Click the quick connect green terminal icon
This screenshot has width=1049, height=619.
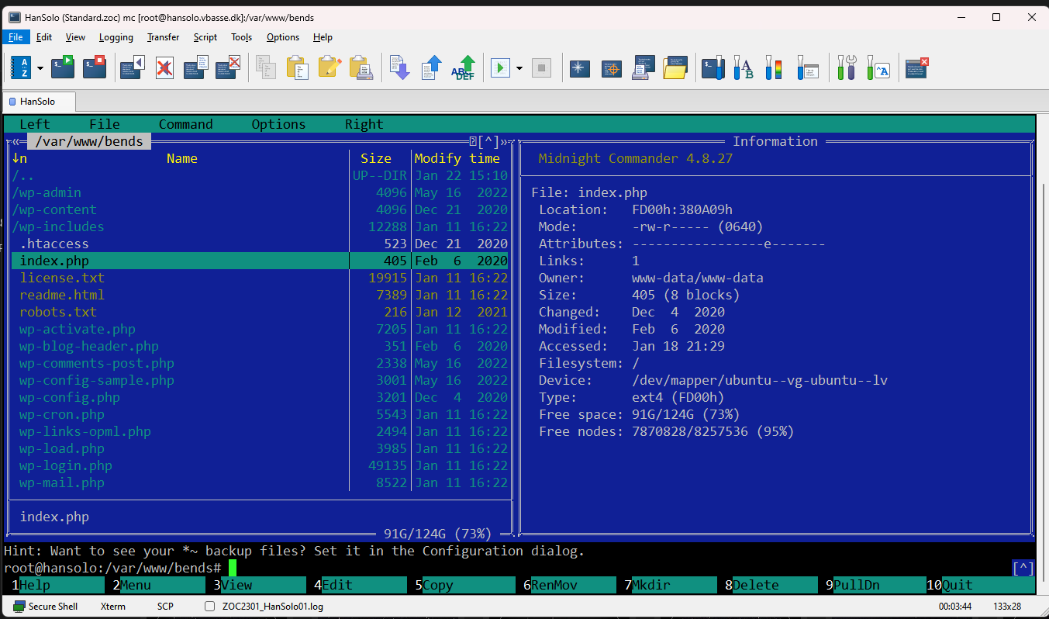[x=63, y=67]
